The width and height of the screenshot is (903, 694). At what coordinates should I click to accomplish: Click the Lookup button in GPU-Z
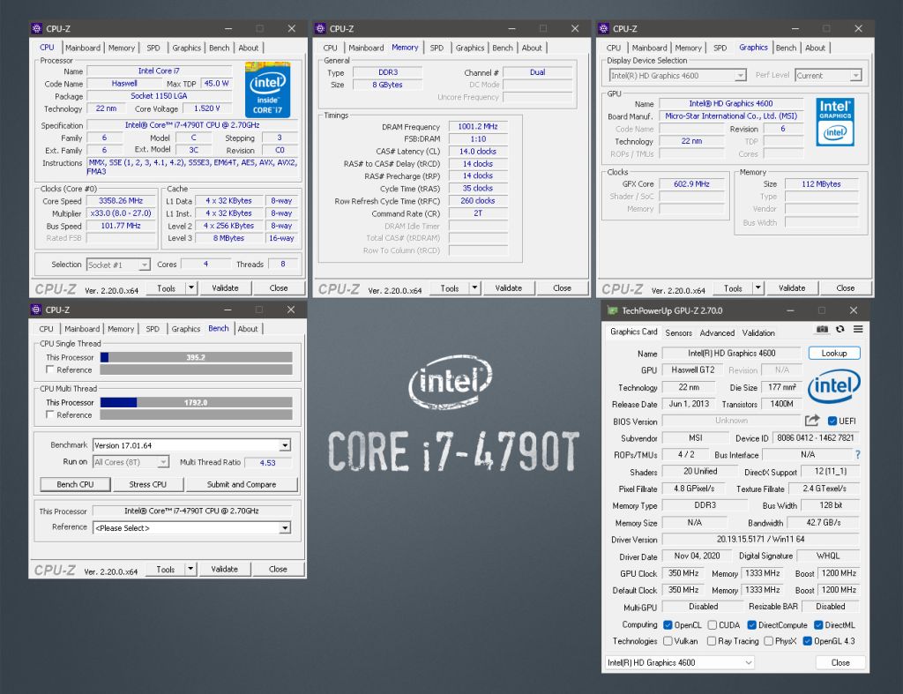(834, 353)
